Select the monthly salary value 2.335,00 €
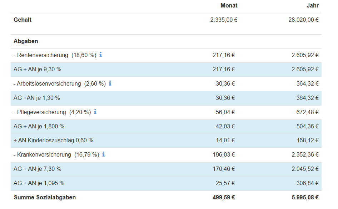 (224, 20)
